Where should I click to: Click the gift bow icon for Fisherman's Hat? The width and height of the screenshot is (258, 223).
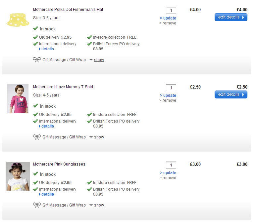[x=37, y=60]
